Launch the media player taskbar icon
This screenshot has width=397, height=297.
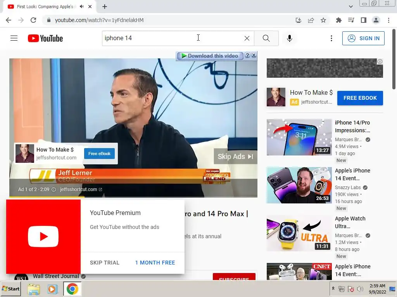pos(53,289)
